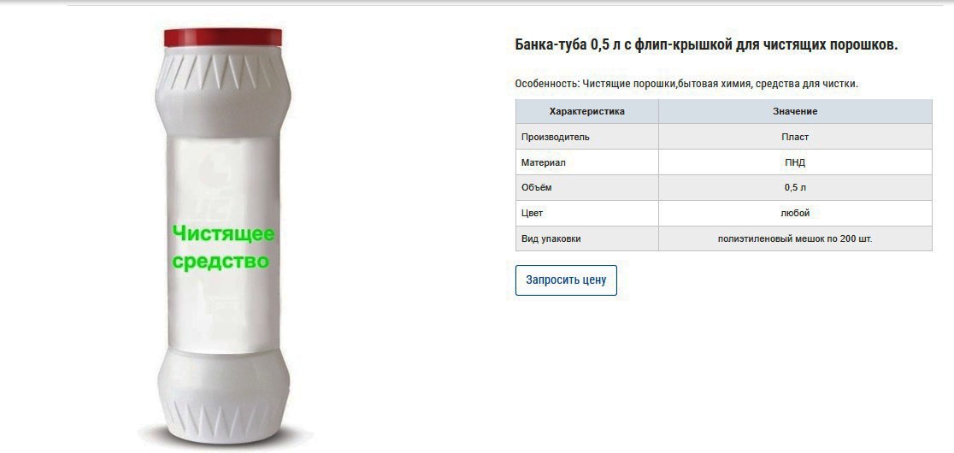
Task: Click the 0,5 л volume value
Action: tap(795, 188)
